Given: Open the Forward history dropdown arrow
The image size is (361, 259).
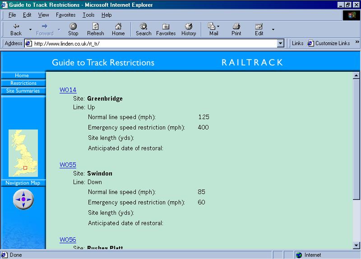Looking at the screenshot, I should (x=59, y=29).
